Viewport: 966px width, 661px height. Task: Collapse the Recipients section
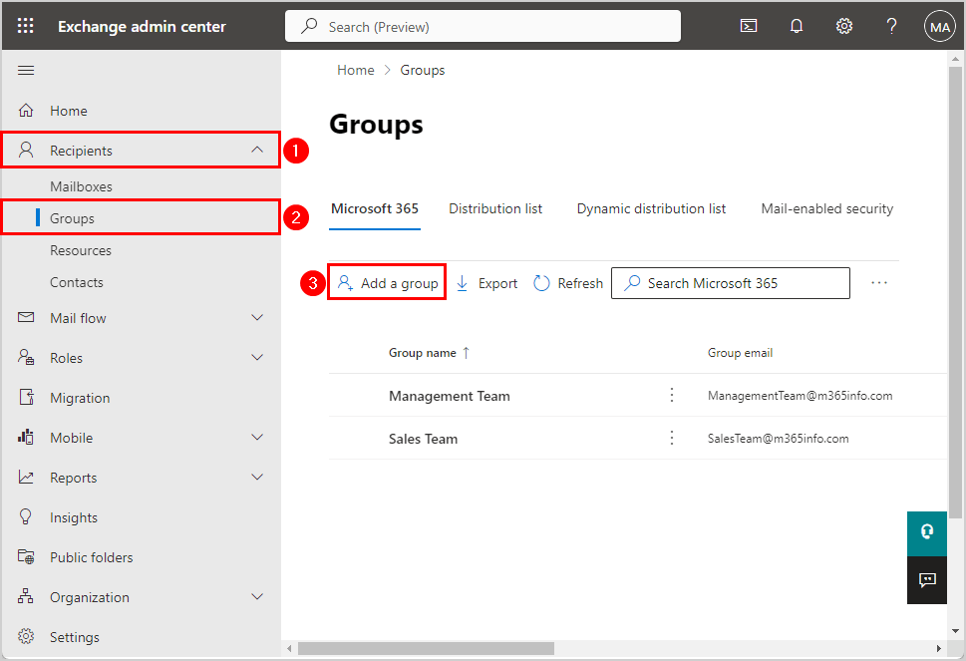(x=257, y=150)
